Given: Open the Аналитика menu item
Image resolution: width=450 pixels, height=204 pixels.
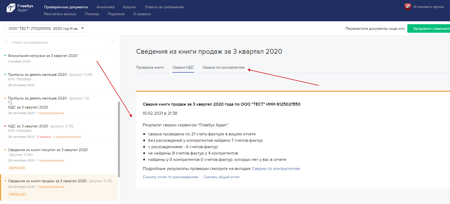Looking at the screenshot, I should [x=105, y=7].
